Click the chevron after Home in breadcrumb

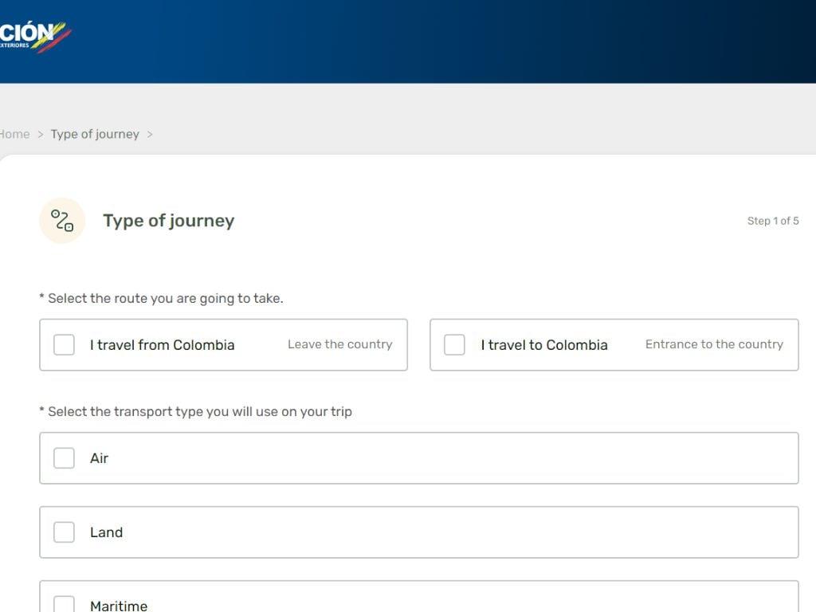click(x=41, y=134)
